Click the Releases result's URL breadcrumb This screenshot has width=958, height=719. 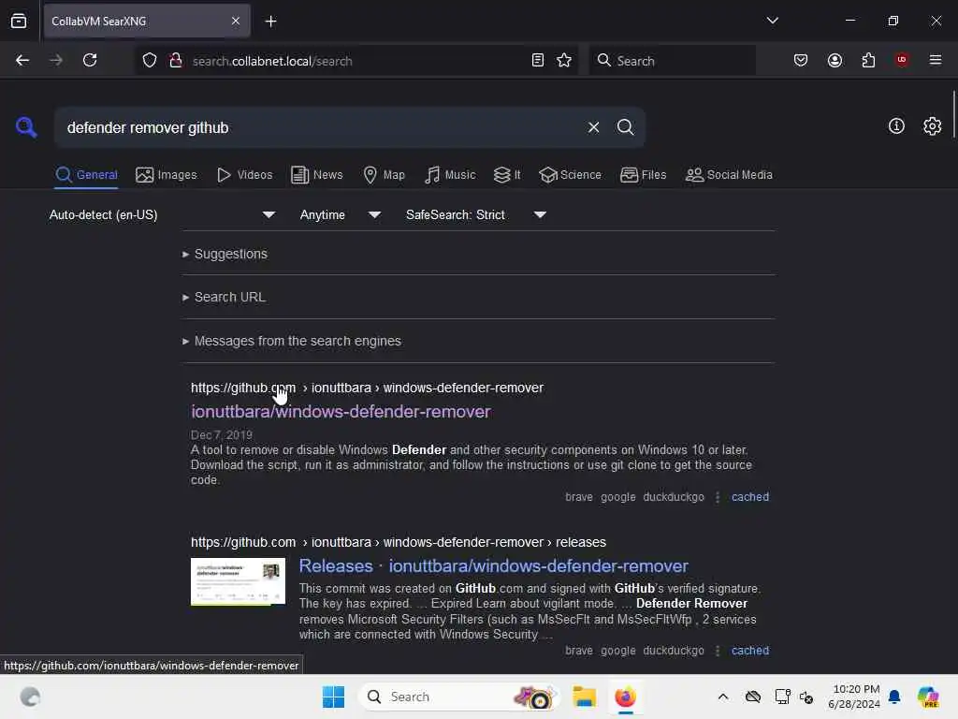point(399,542)
